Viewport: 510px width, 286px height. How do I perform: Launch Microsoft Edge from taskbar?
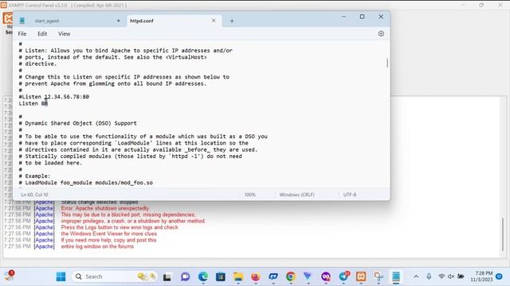[203, 276]
